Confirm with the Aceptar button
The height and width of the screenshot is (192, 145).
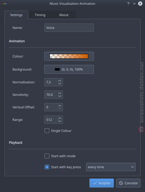point(102,183)
